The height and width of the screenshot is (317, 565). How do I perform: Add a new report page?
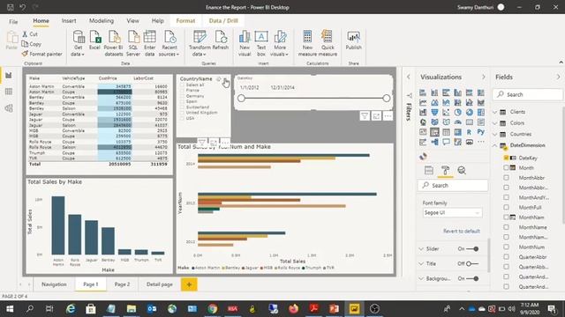click(189, 284)
